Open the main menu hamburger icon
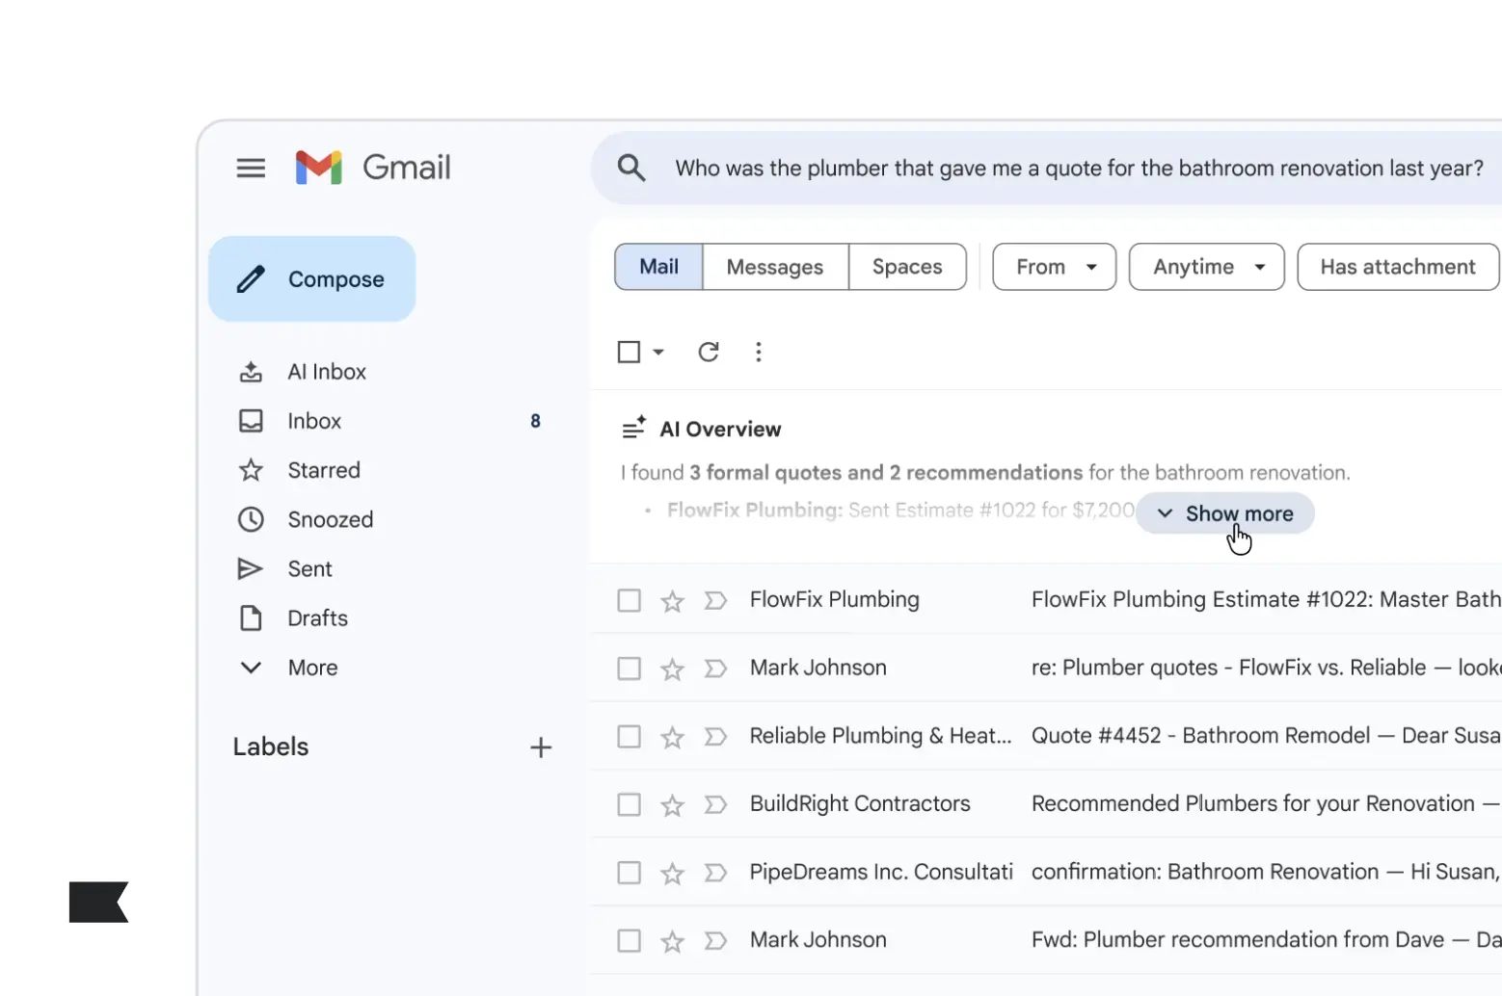 [251, 168]
